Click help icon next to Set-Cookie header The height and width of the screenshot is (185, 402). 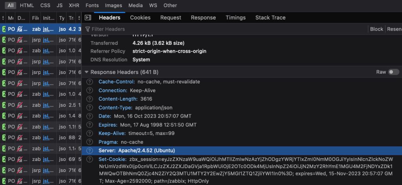90,159
